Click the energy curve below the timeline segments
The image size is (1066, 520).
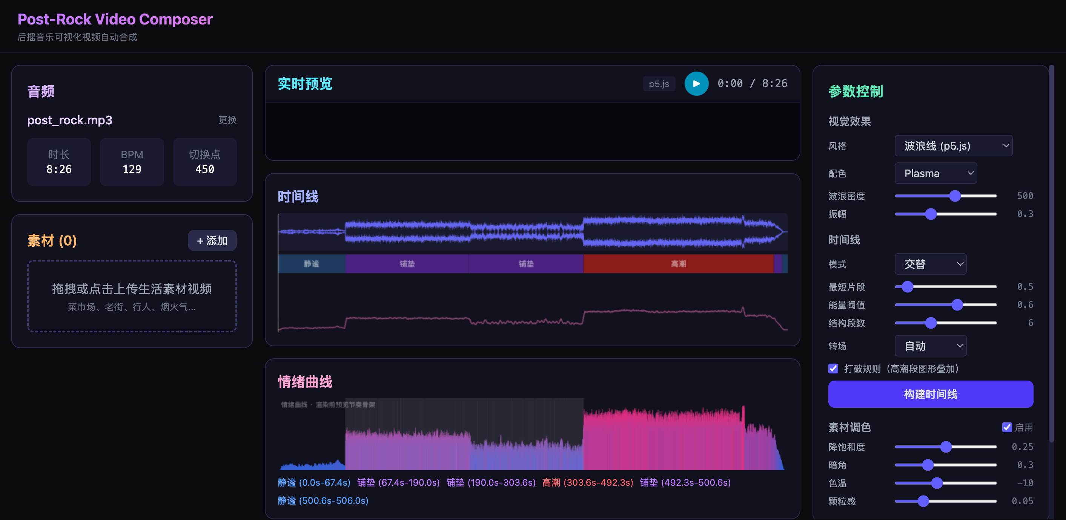pyautogui.click(x=533, y=318)
